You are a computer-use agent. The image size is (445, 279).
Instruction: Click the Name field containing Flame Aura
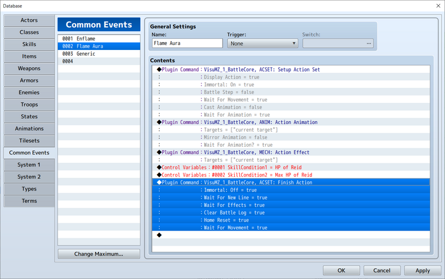pos(186,43)
